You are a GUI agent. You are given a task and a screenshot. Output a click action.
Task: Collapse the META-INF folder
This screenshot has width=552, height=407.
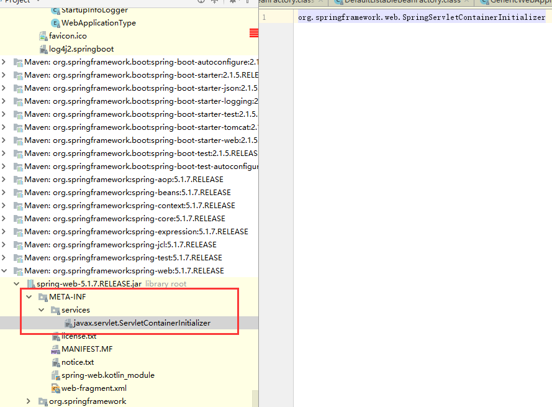(x=29, y=296)
